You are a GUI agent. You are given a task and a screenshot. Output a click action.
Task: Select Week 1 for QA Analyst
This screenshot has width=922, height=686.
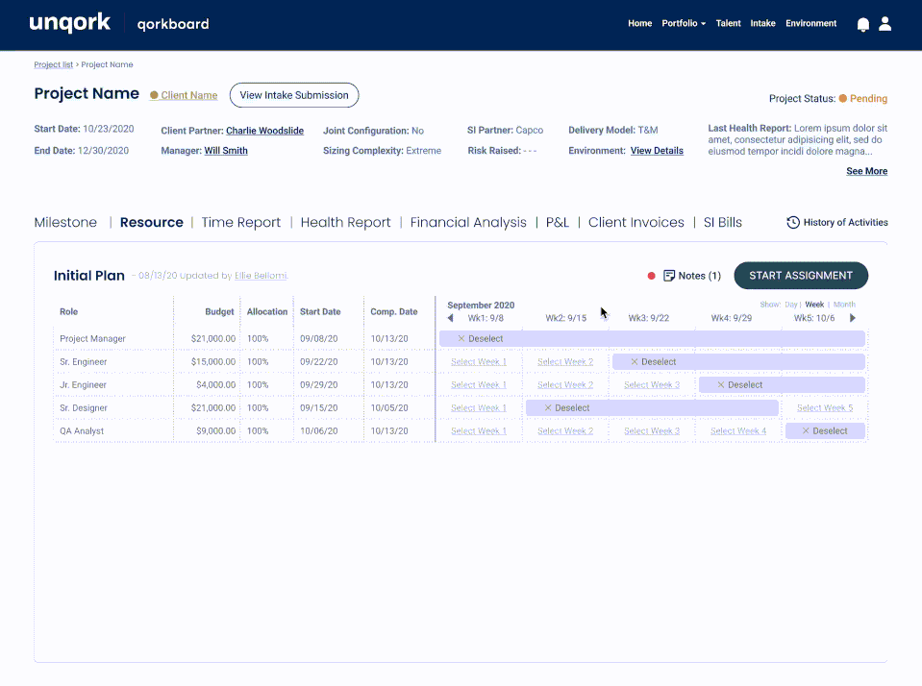point(479,430)
